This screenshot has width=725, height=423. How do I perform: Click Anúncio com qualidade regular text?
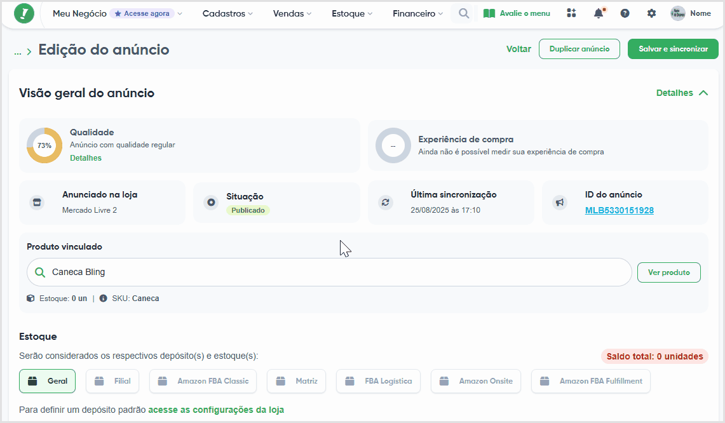click(123, 145)
